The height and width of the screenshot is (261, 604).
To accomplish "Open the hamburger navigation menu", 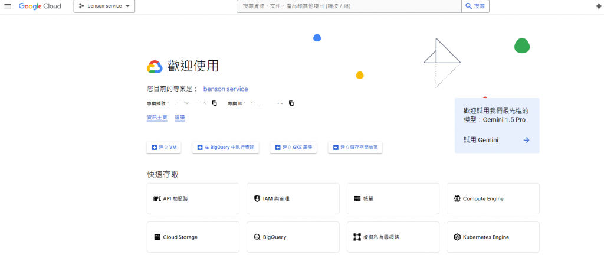I will click(8, 6).
